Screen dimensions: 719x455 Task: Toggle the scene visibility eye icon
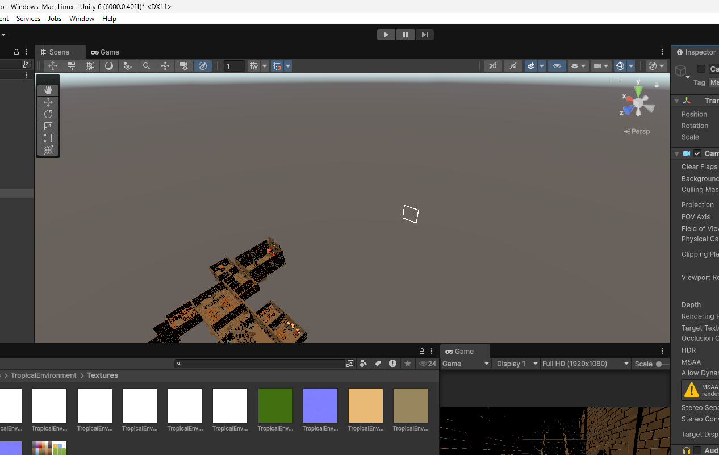[x=557, y=65]
